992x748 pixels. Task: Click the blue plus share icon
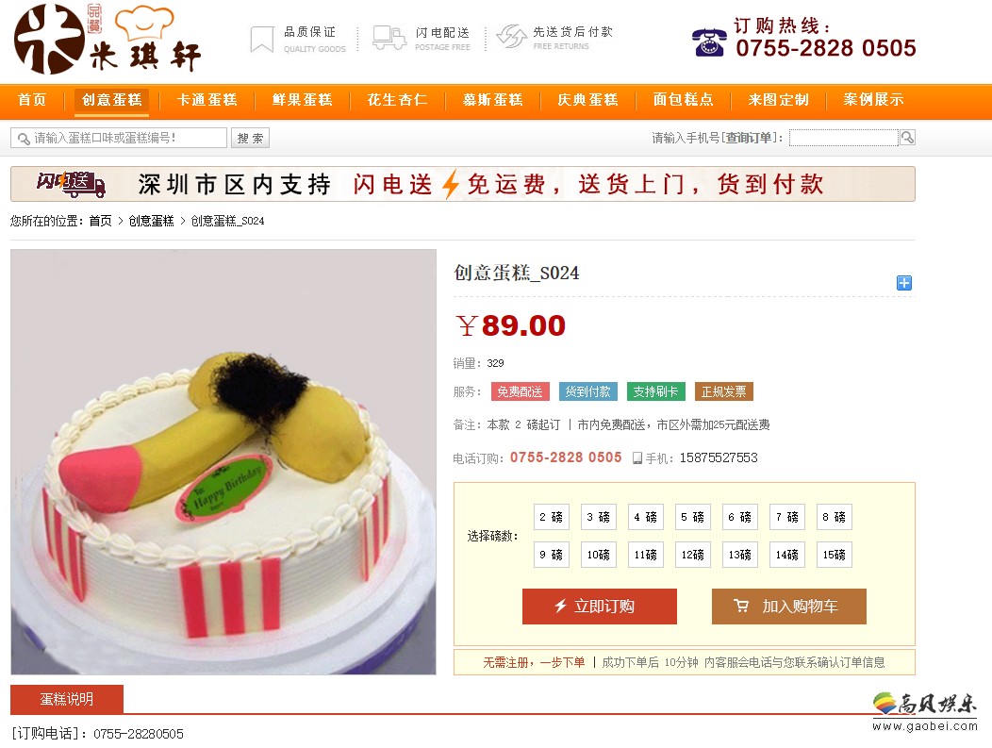(904, 283)
